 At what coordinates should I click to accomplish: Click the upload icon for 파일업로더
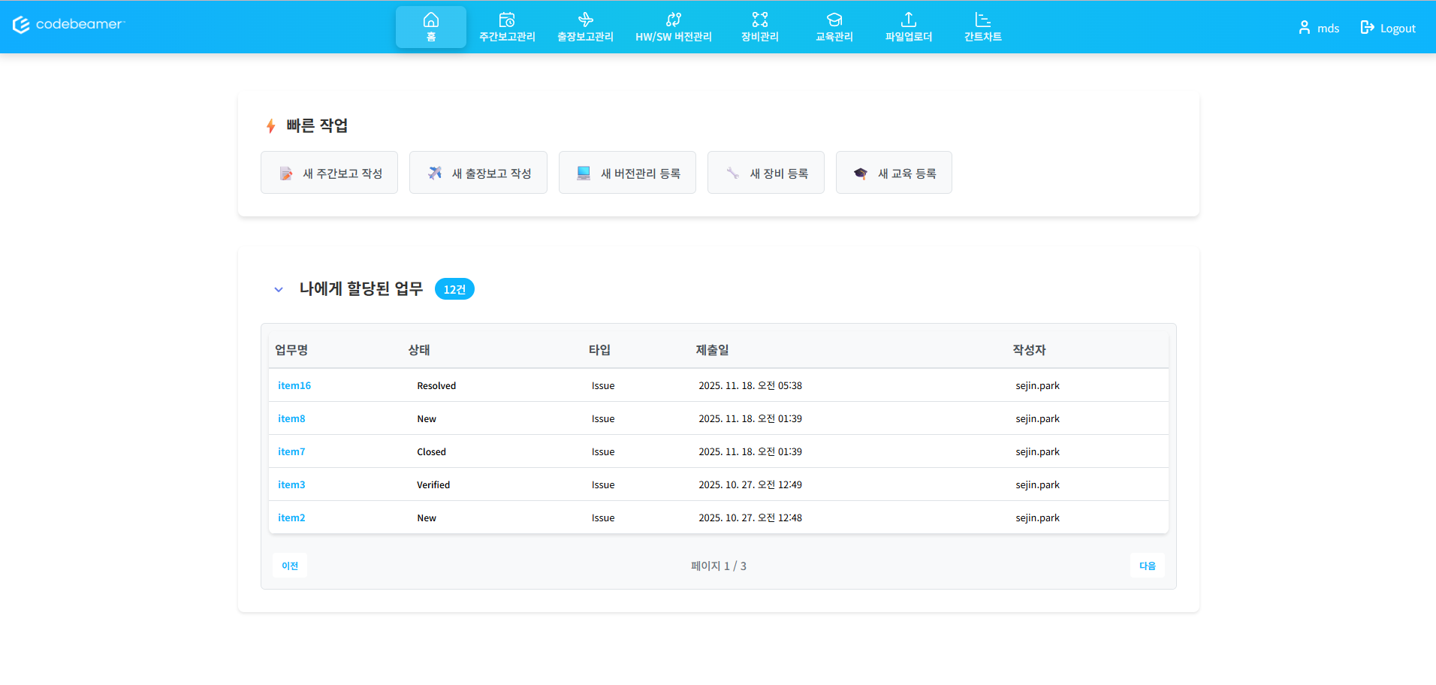(x=909, y=18)
